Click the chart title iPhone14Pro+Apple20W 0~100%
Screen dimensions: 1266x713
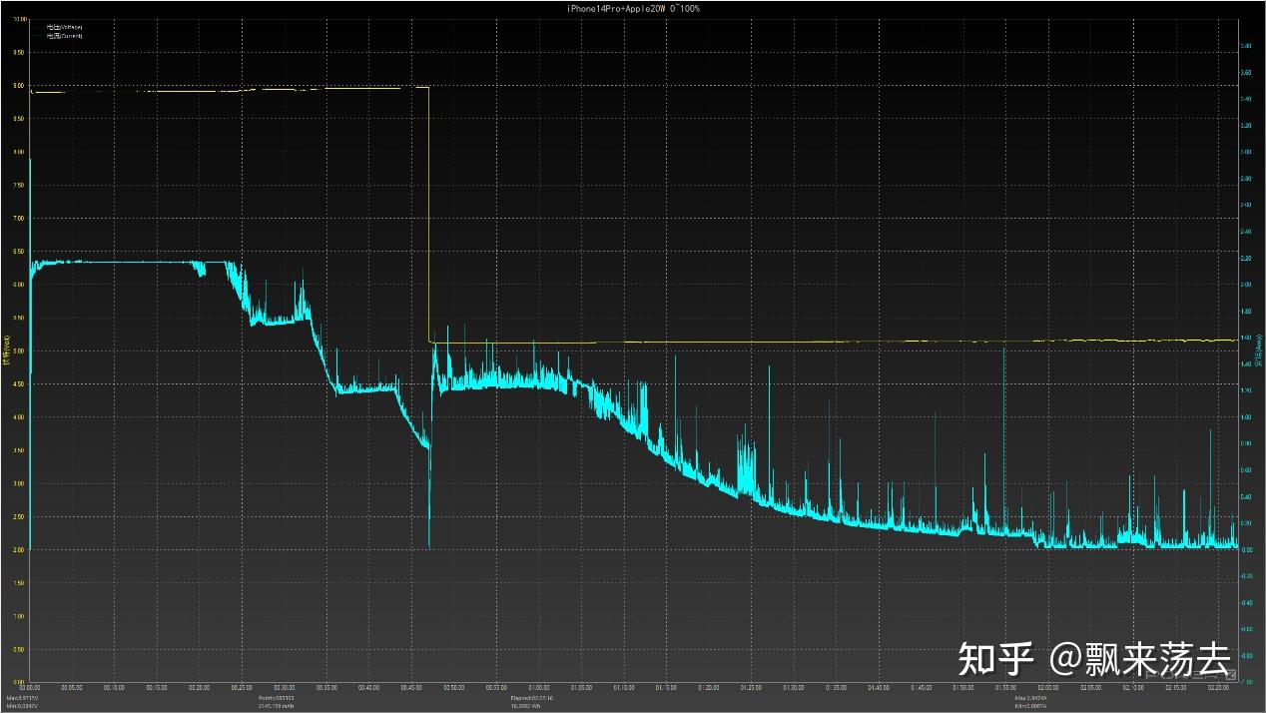633,8
